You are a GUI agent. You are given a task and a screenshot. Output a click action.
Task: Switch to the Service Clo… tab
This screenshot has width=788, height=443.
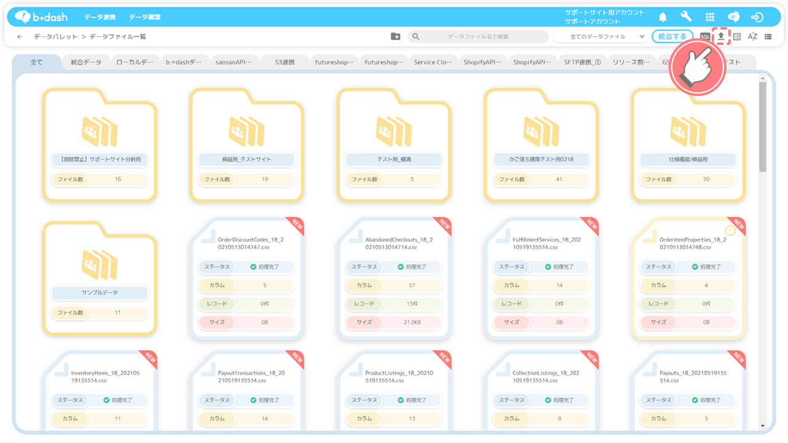433,62
